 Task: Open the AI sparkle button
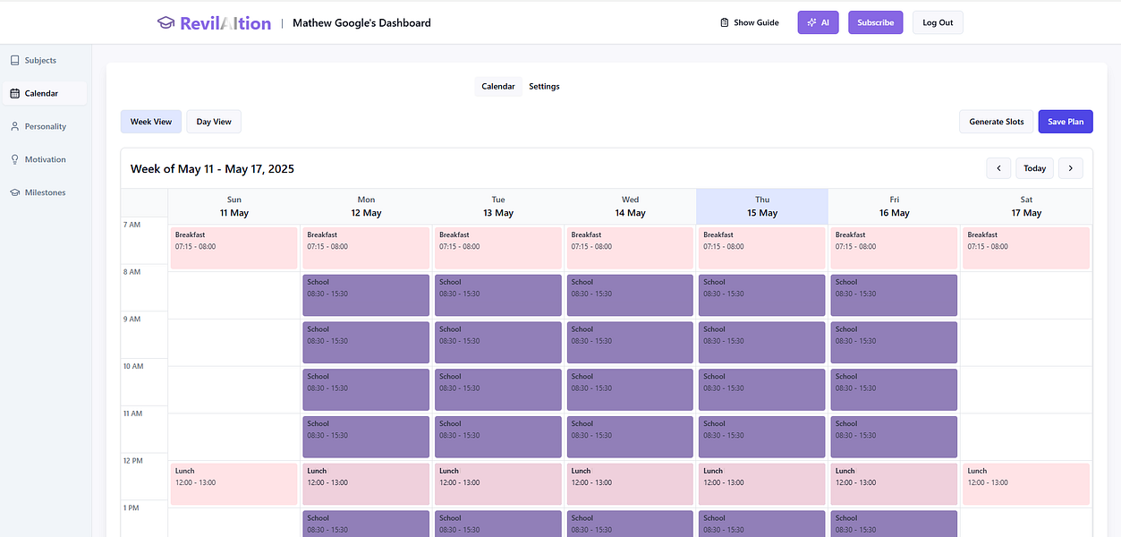point(818,22)
